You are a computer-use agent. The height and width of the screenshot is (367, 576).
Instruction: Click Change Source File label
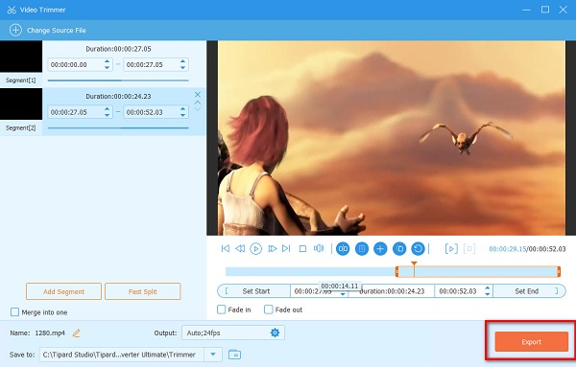point(57,30)
